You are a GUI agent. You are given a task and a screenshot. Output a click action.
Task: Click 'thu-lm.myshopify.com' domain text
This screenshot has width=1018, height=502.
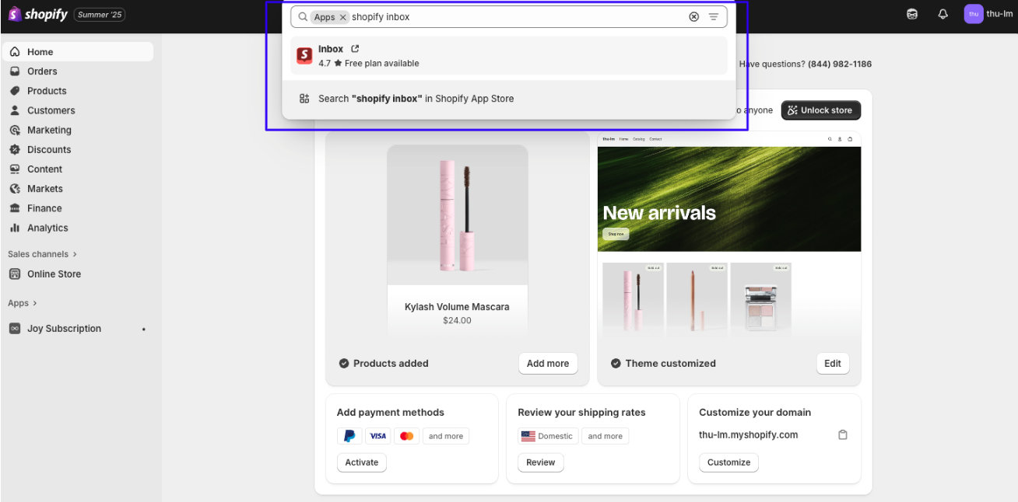click(749, 435)
